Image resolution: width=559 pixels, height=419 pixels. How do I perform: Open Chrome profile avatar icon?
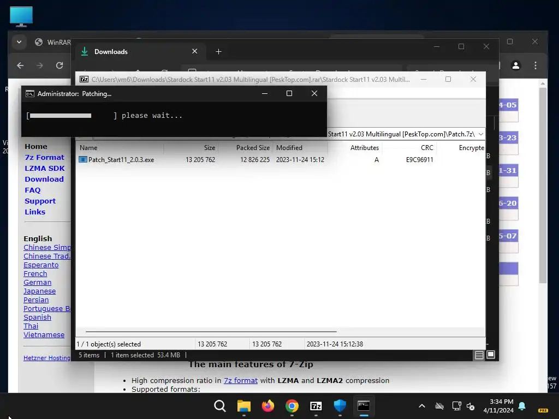516,65
